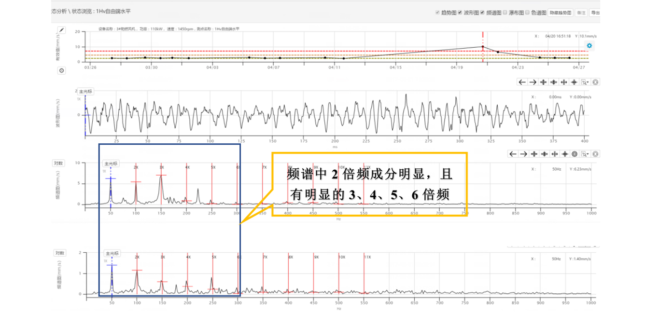Click right arrow in waveform toolbar
This screenshot has width=645, height=314.
point(533,82)
